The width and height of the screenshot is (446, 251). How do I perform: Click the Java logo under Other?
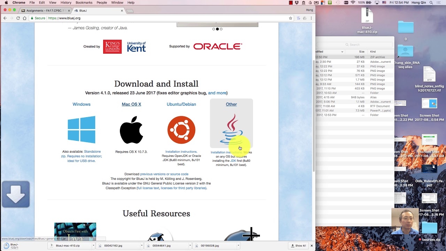pyautogui.click(x=231, y=129)
